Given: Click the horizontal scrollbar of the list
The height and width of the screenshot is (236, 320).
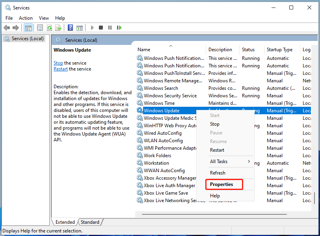Looking at the screenshot, I should (214, 214).
